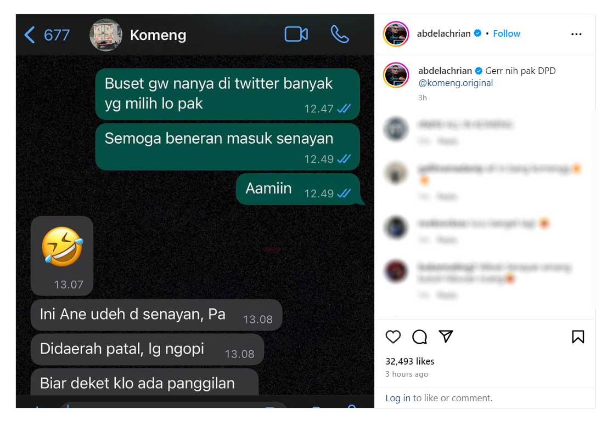The image size is (607, 421).
Task: Share the post with the paper plane icon
Action: pos(446,337)
